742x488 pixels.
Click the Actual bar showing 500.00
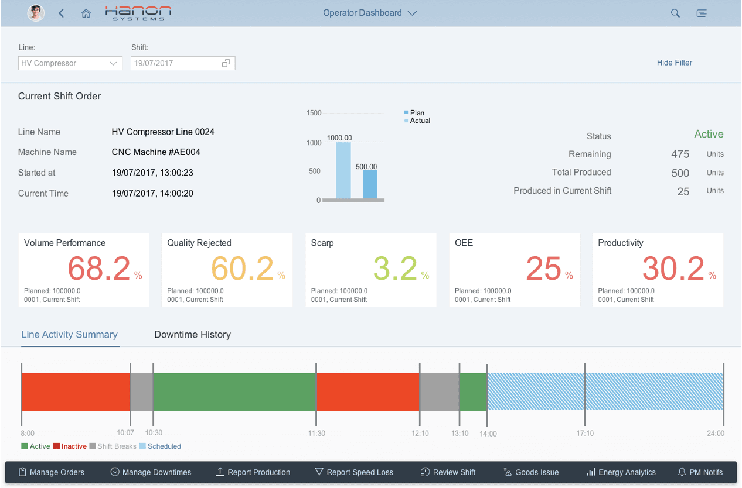tap(370, 184)
